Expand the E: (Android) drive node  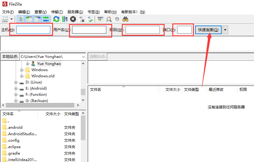[x=16, y=88]
